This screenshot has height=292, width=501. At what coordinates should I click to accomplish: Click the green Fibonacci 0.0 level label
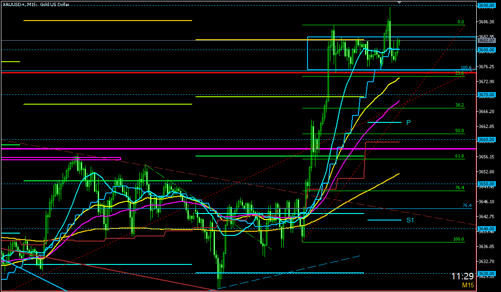(460, 22)
